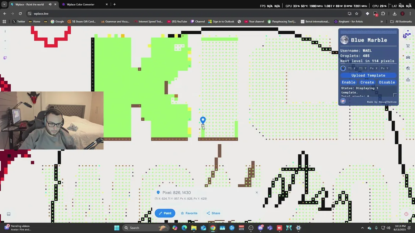Open the Paraphrasing Tool bookmark
415x233 pixels.
coord(282,22)
